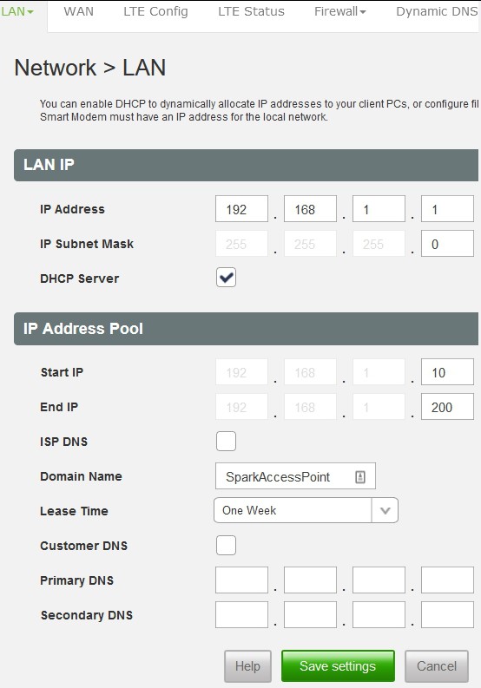Image resolution: width=481 pixels, height=688 pixels.
Task: Select the first Primary DNS octet field
Action: pos(241,580)
